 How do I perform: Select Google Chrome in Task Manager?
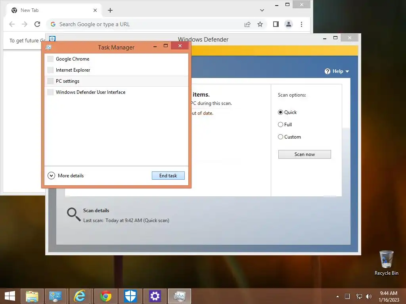click(x=116, y=59)
